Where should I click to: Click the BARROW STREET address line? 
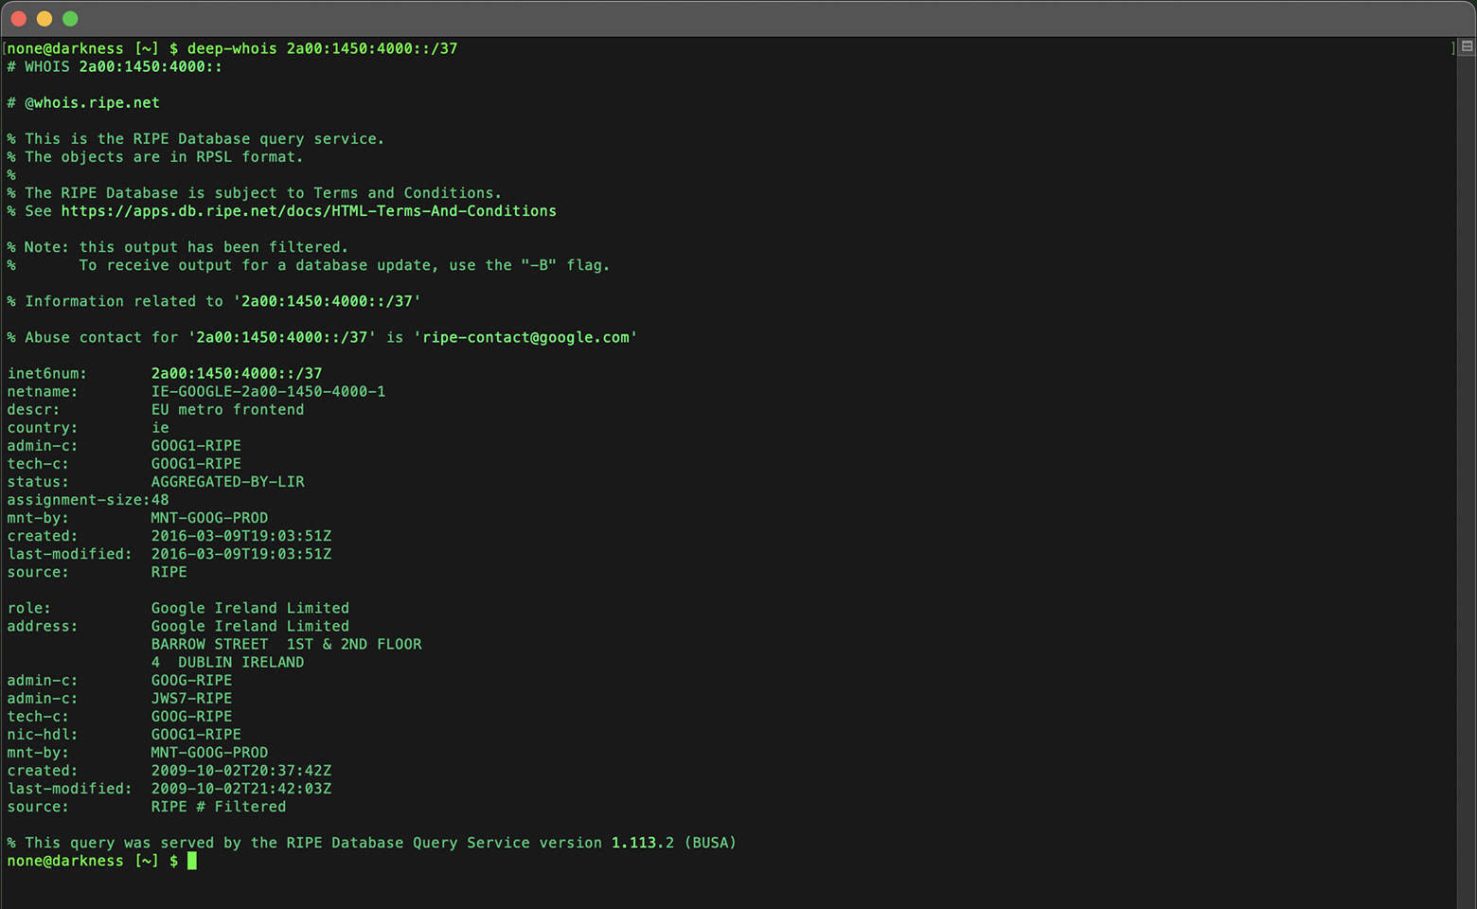pyautogui.click(x=286, y=644)
